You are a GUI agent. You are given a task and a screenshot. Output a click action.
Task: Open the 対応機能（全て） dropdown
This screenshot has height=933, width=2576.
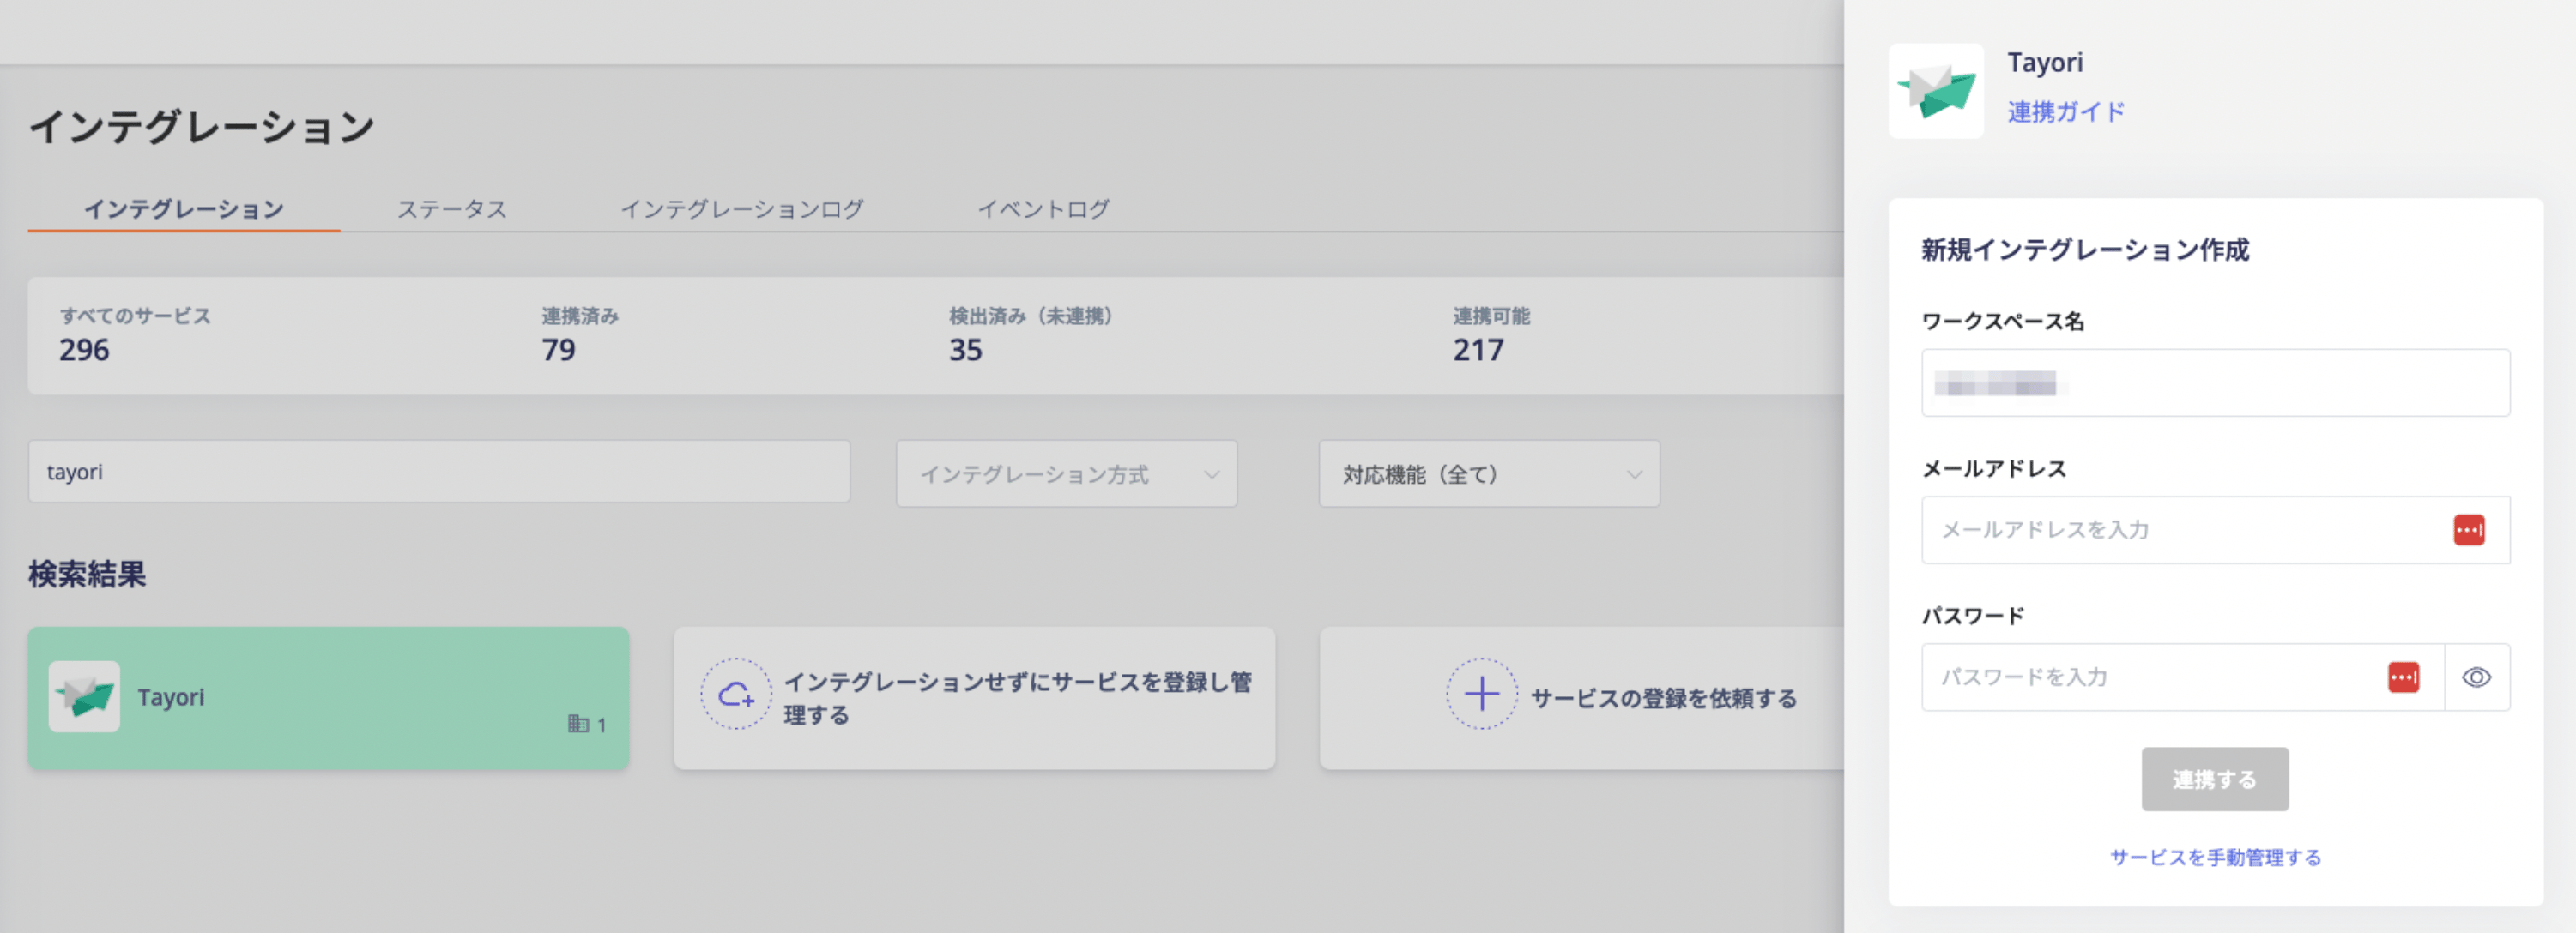tap(1489, 473)
